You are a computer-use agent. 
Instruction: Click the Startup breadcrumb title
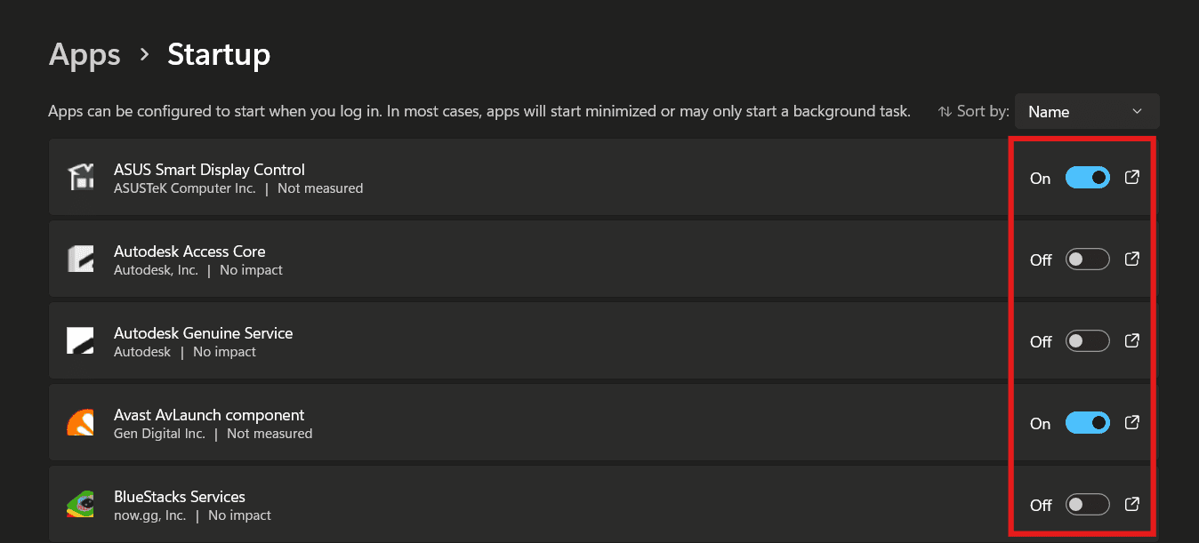(219, 54)
